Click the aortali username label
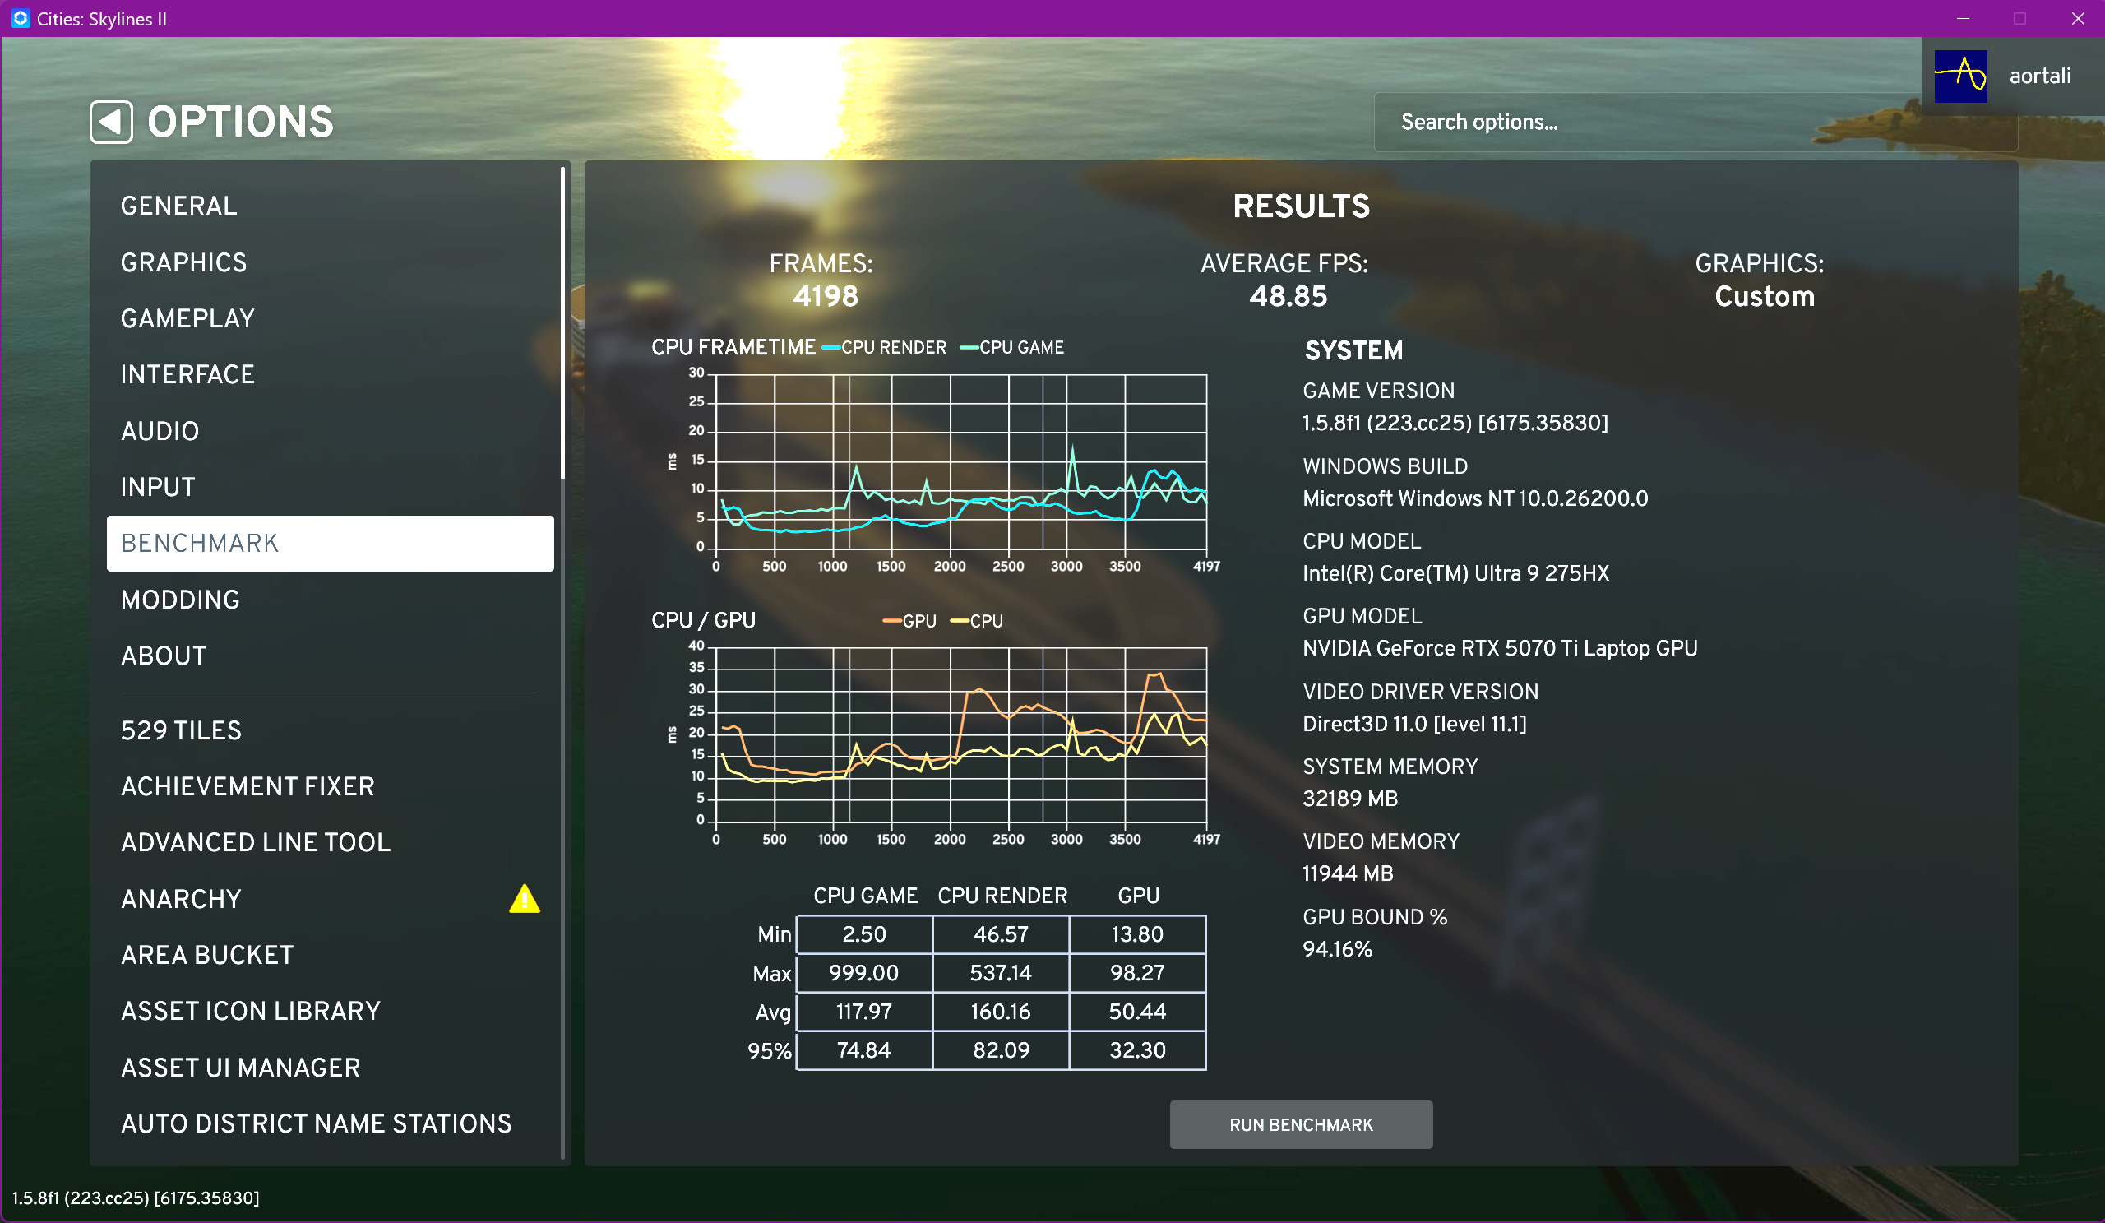 coord(2039,76)
